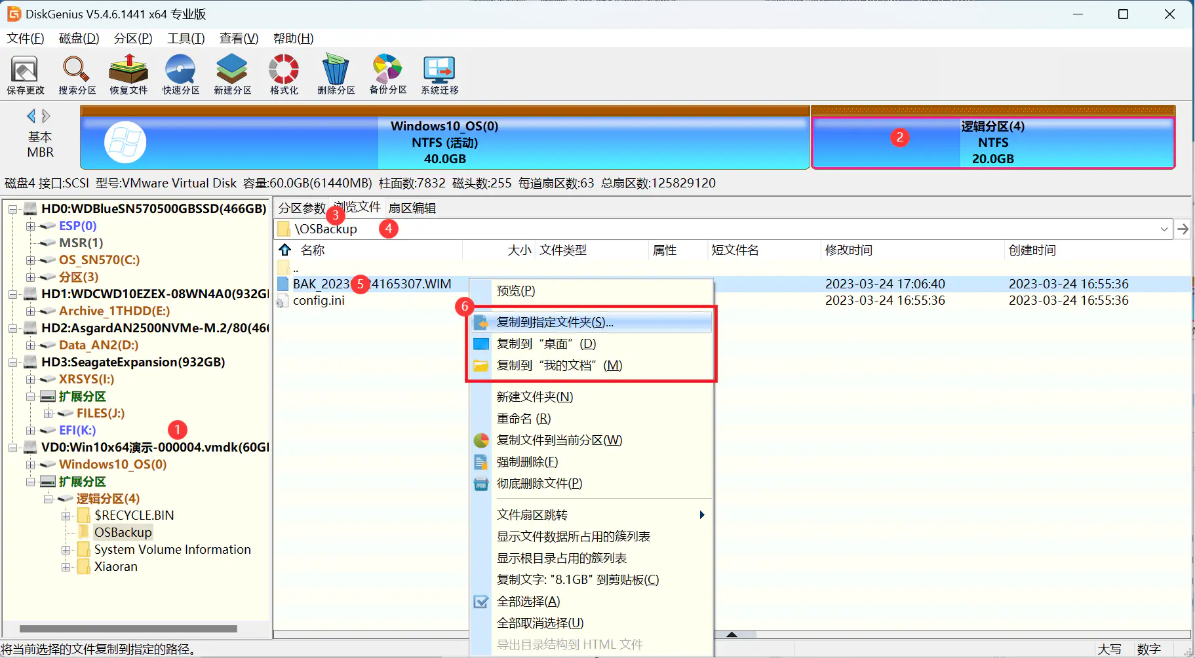Click the 删除分区 delete partition icon
The height and width of the screenshot is (658, 1195).
(x=336, y=75)
